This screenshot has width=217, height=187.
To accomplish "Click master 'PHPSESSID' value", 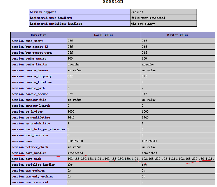I will [x=149, y=141].
